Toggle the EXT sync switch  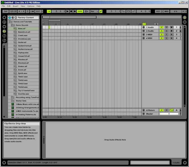pos(38,11)
